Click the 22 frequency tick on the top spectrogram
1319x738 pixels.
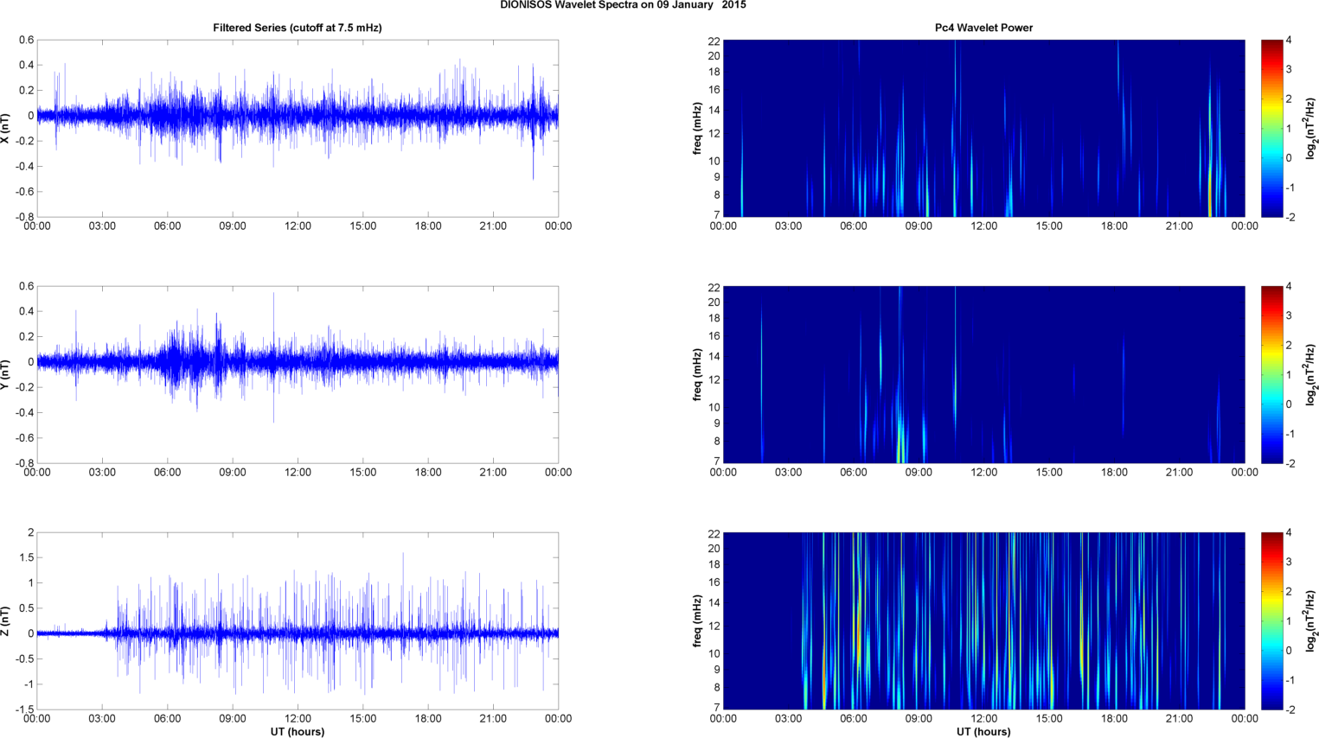714,41
